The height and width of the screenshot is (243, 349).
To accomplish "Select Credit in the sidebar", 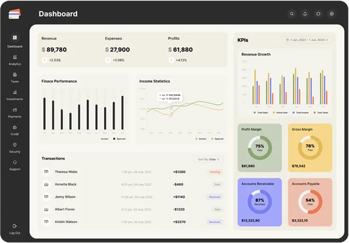I will click(x=15, y=128).
